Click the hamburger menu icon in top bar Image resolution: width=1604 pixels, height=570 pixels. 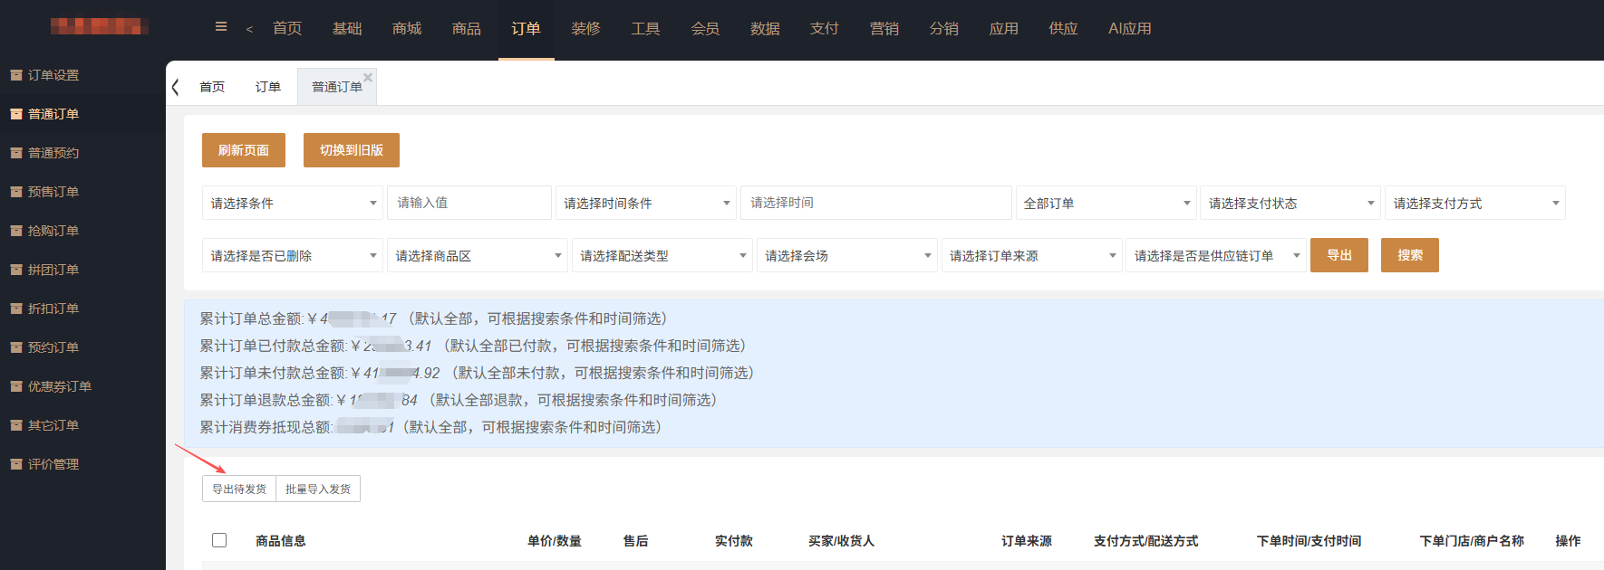221,27
